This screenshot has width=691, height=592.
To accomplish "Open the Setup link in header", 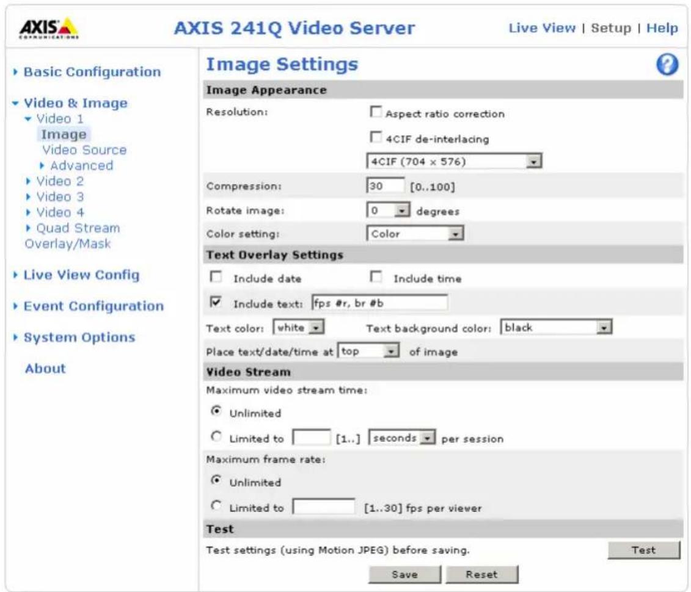I will 611,27.
